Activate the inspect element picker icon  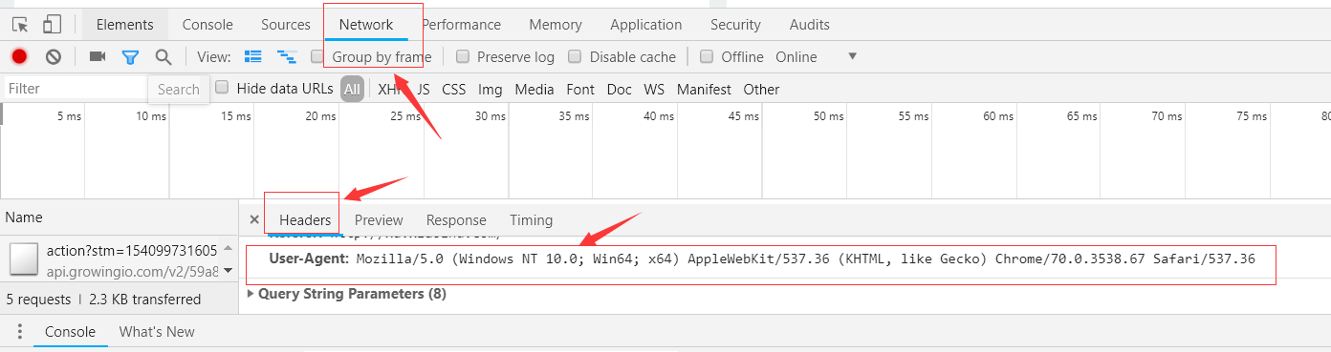(x=20, y=24)
